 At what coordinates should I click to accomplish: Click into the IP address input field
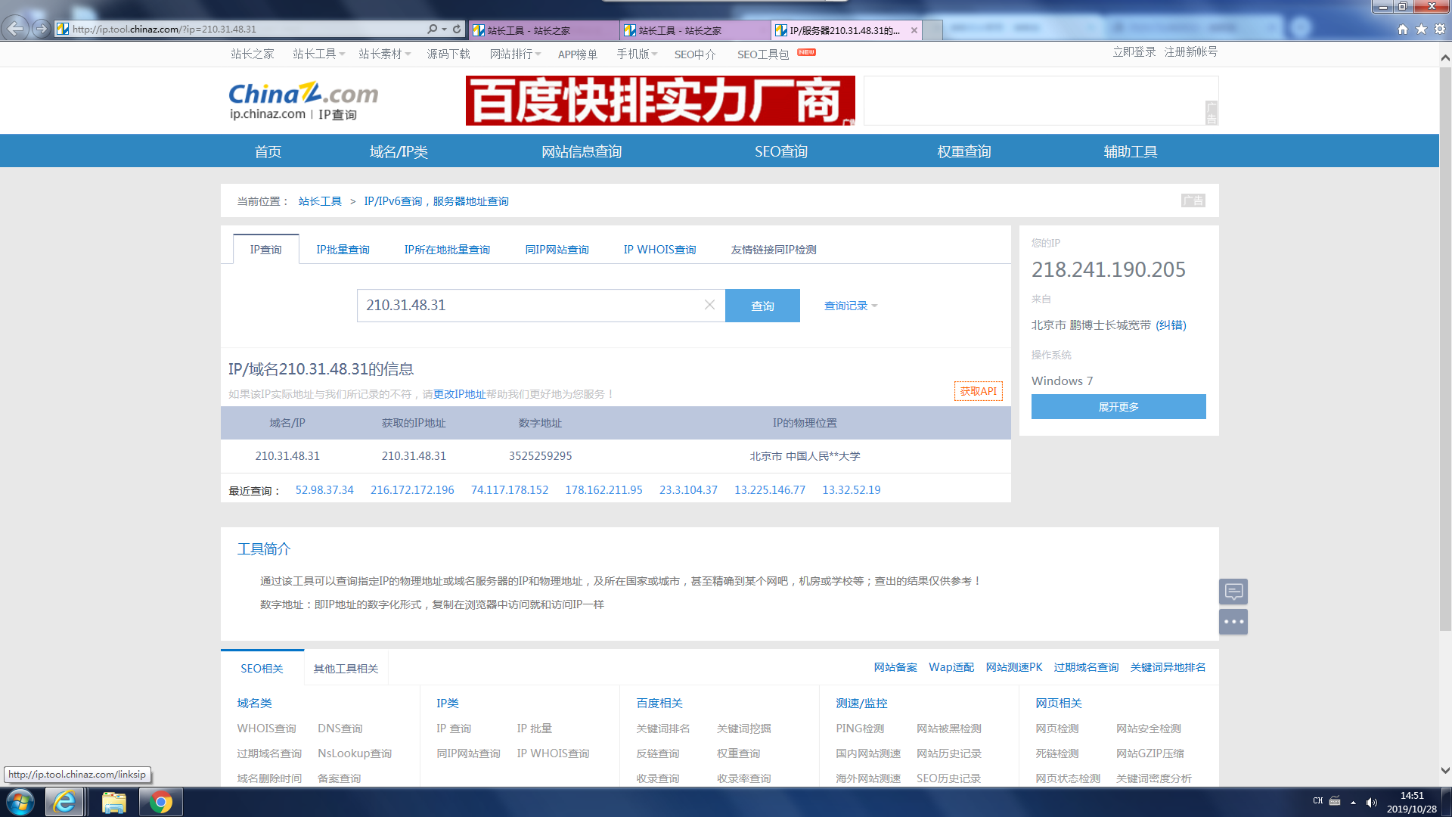(x=529, y=306)
